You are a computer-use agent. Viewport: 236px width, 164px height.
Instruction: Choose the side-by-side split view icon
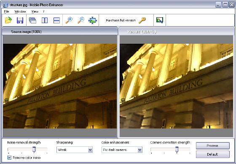point(45,20)
